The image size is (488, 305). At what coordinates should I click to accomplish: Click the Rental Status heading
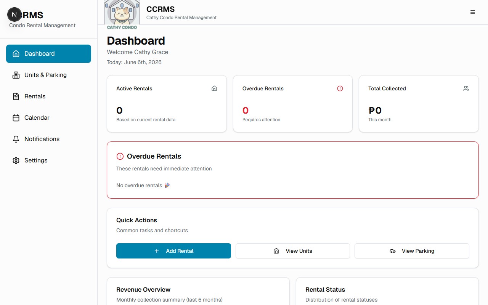(x=325, y=290)
